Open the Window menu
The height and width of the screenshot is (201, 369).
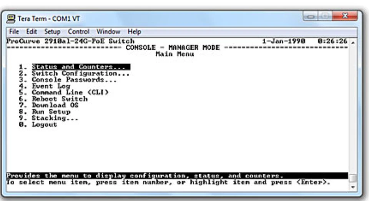(x=108, y=32)
